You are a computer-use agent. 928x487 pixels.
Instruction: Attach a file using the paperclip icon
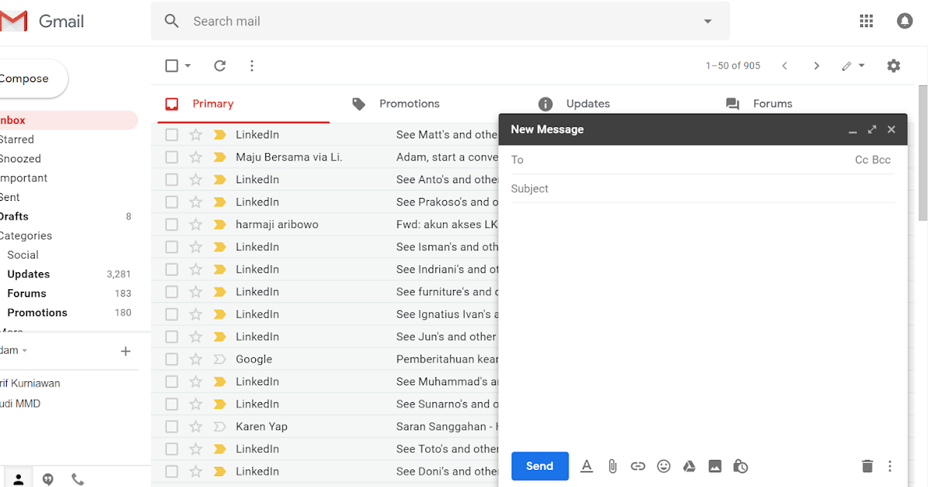pyautogui.click(x=612, y=466)
